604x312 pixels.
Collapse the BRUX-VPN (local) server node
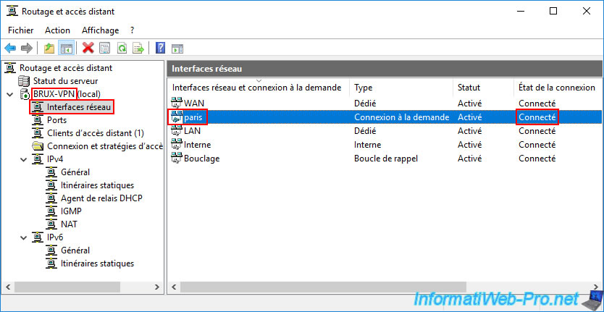coord(9,94)
